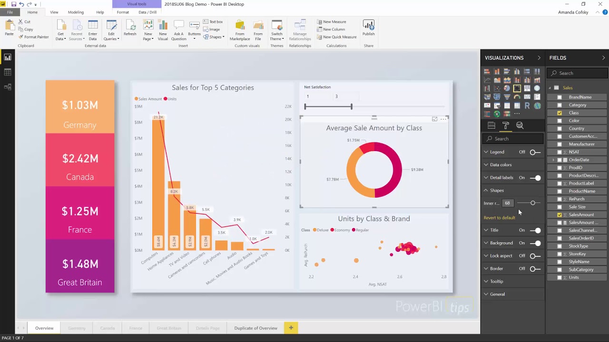Switch to the Modeling ribbon tab
The image size is (609, 342).
[x=76, y=12]
